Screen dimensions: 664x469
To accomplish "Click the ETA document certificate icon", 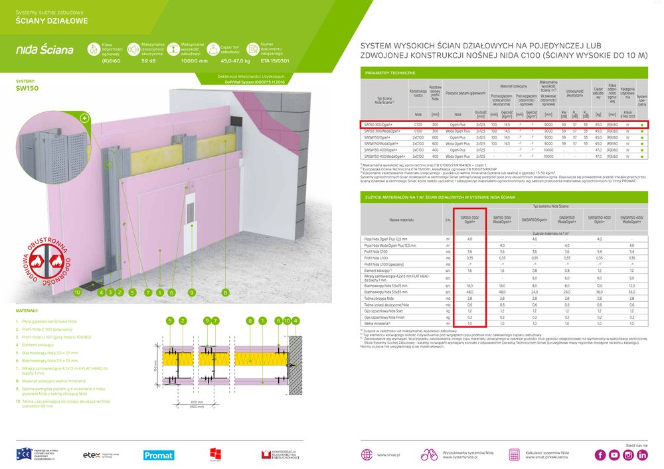I will (x=252, y=49).
